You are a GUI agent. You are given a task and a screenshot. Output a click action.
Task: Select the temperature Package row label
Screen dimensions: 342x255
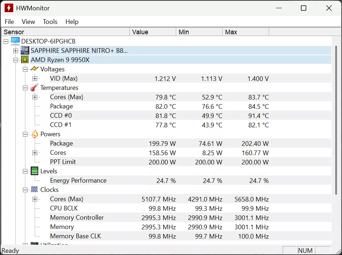pos(61,106)
